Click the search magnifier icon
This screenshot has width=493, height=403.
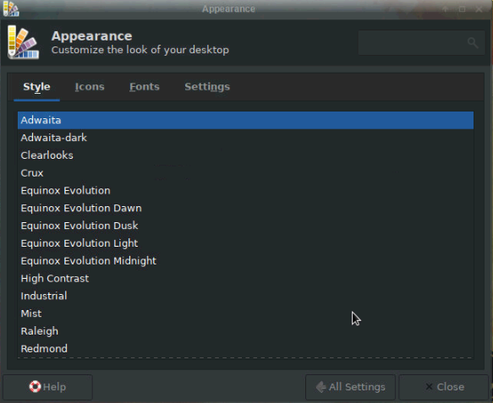coord(473,42)
